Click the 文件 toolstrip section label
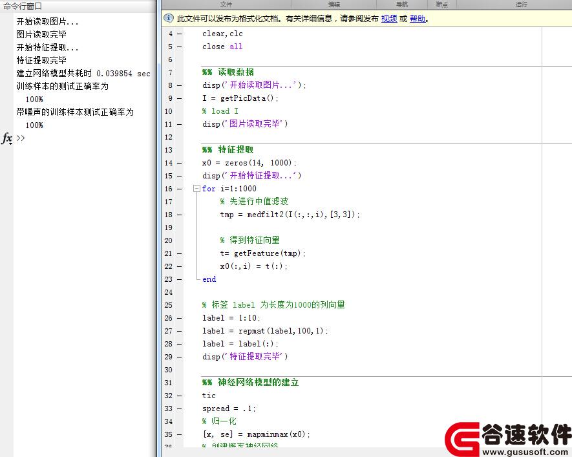Screen dimensions: 572x457 (226, 5)
